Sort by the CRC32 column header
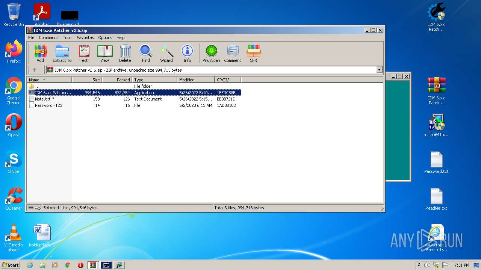The image size is (481, 270). coord(228,80)
